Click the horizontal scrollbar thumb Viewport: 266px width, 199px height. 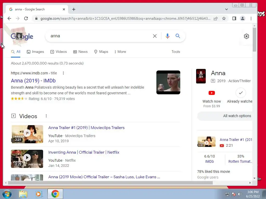click(110, 183)
